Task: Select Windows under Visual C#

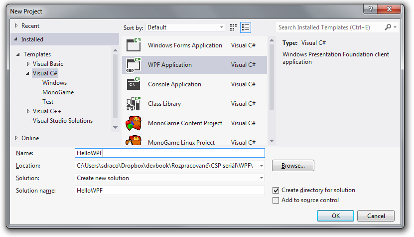Action: 54,83
